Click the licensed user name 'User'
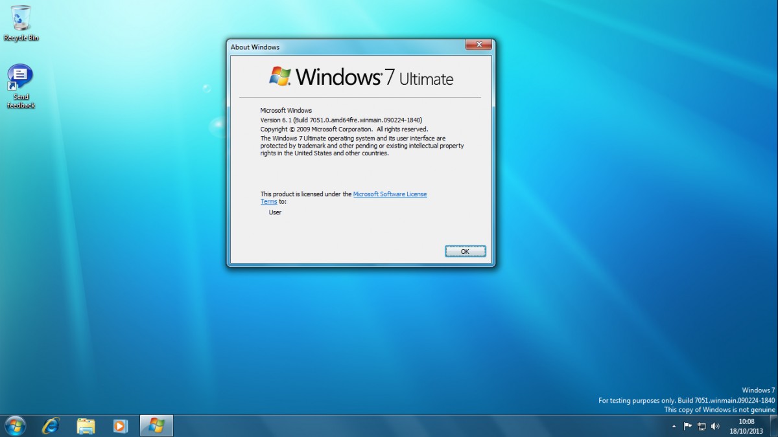778x437 pixels. click(275, 212)
